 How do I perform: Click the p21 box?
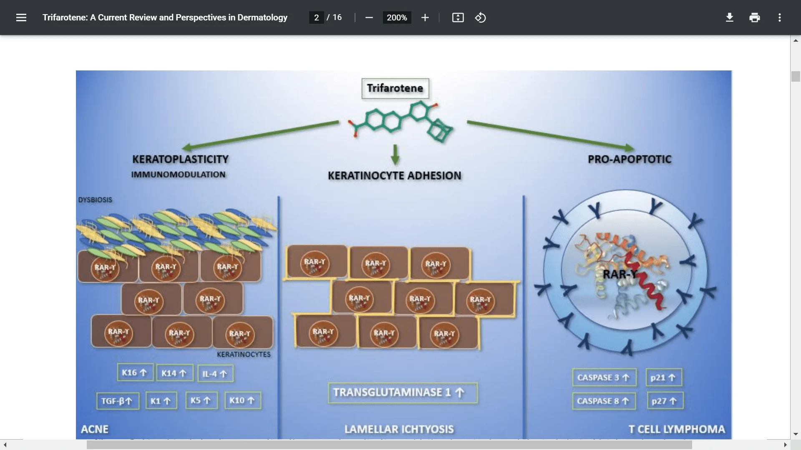(664, 377)
